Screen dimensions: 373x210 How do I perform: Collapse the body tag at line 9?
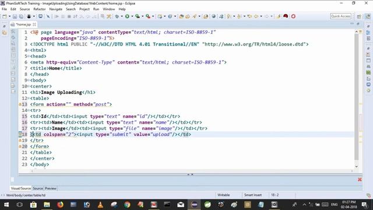[29, 80]
